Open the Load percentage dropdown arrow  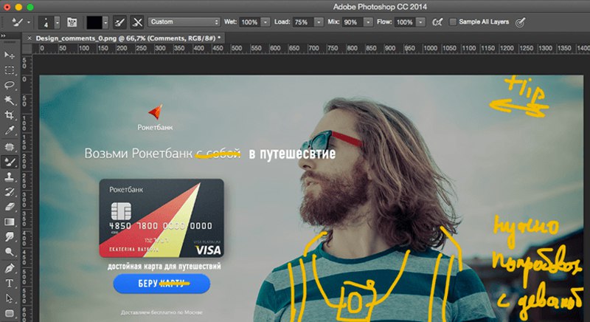point(319,22)
